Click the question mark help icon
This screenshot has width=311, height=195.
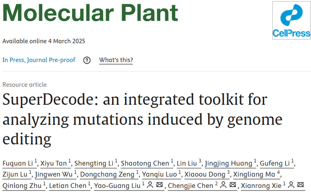[87, 60]
